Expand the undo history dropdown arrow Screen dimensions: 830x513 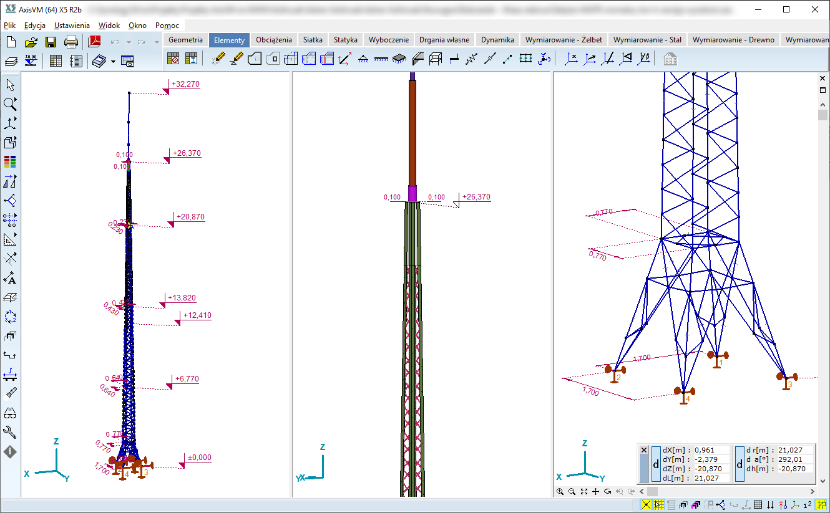click(128, 42)
